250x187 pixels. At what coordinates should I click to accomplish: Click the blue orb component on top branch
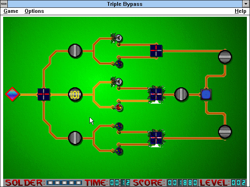pyautogui.click(x=119, y=64)
